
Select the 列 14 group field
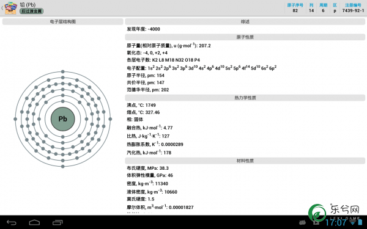[x=311, y=8]
